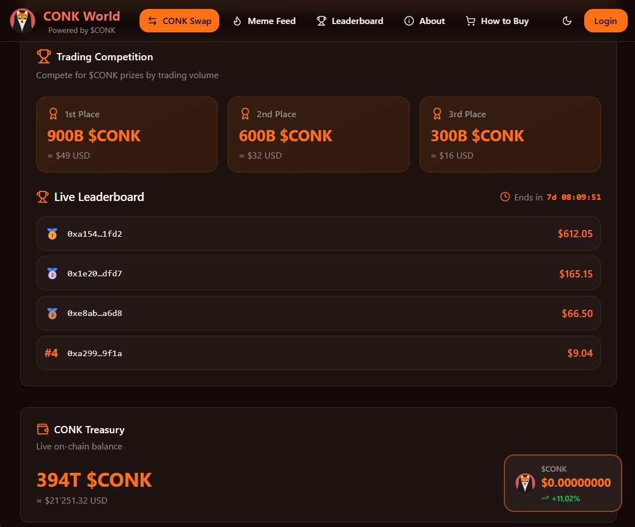Go to the Leaderboard nav item
635x527 pixels.
(x=350, y=21)
